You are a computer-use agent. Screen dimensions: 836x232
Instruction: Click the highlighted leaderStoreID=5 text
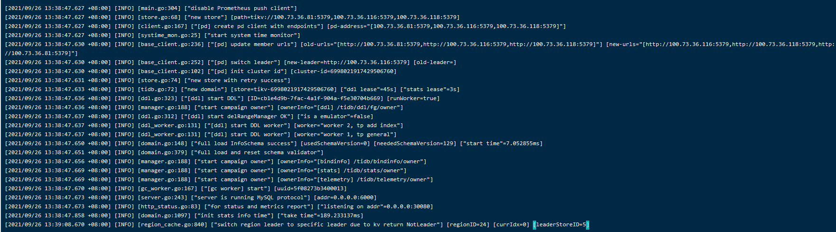(x=561, y=224)
